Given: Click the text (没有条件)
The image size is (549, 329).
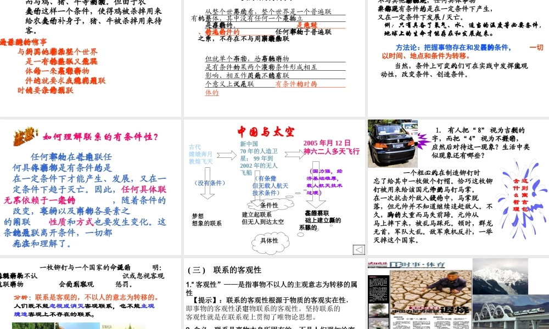Looking at the screenshot, I should pos(210,183).
